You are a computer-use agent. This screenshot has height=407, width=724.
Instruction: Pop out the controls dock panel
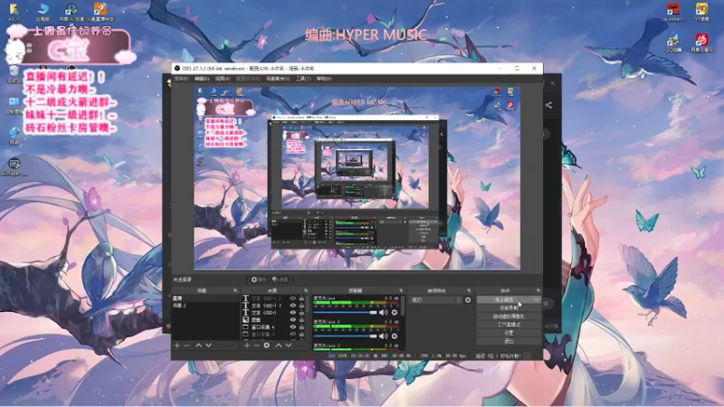coord(538,290)
